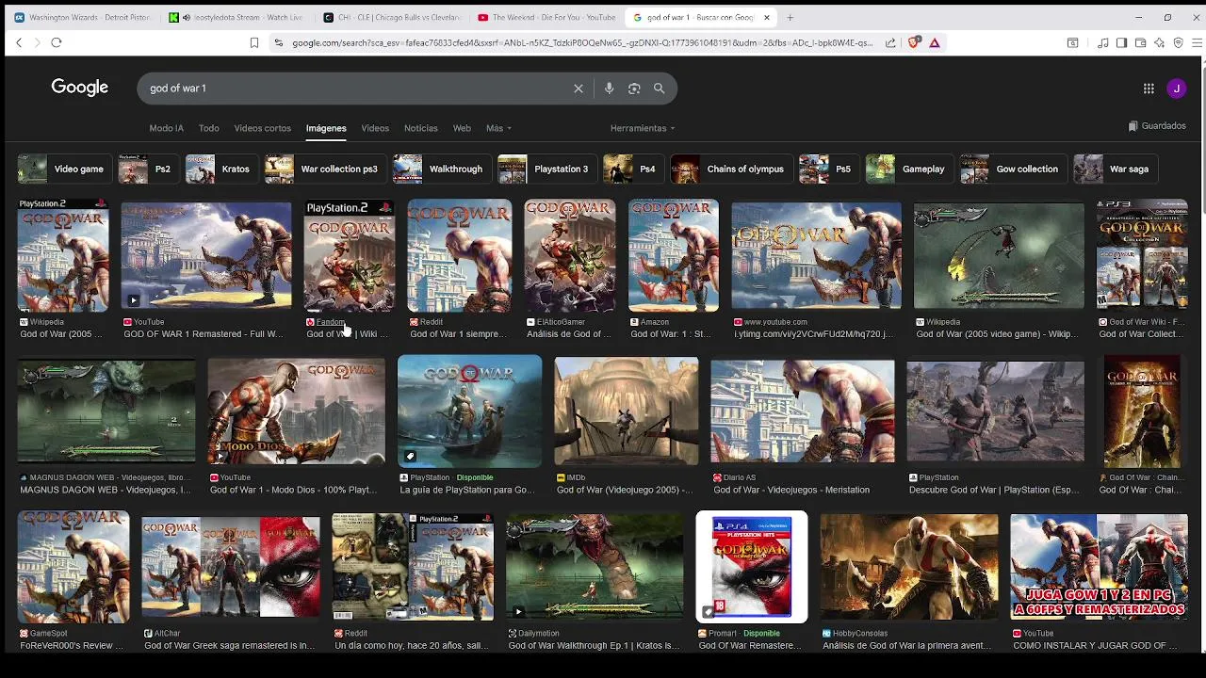Open the Google apps grid
This screenshot has width=1206, height=678.
pos(1149,89)
